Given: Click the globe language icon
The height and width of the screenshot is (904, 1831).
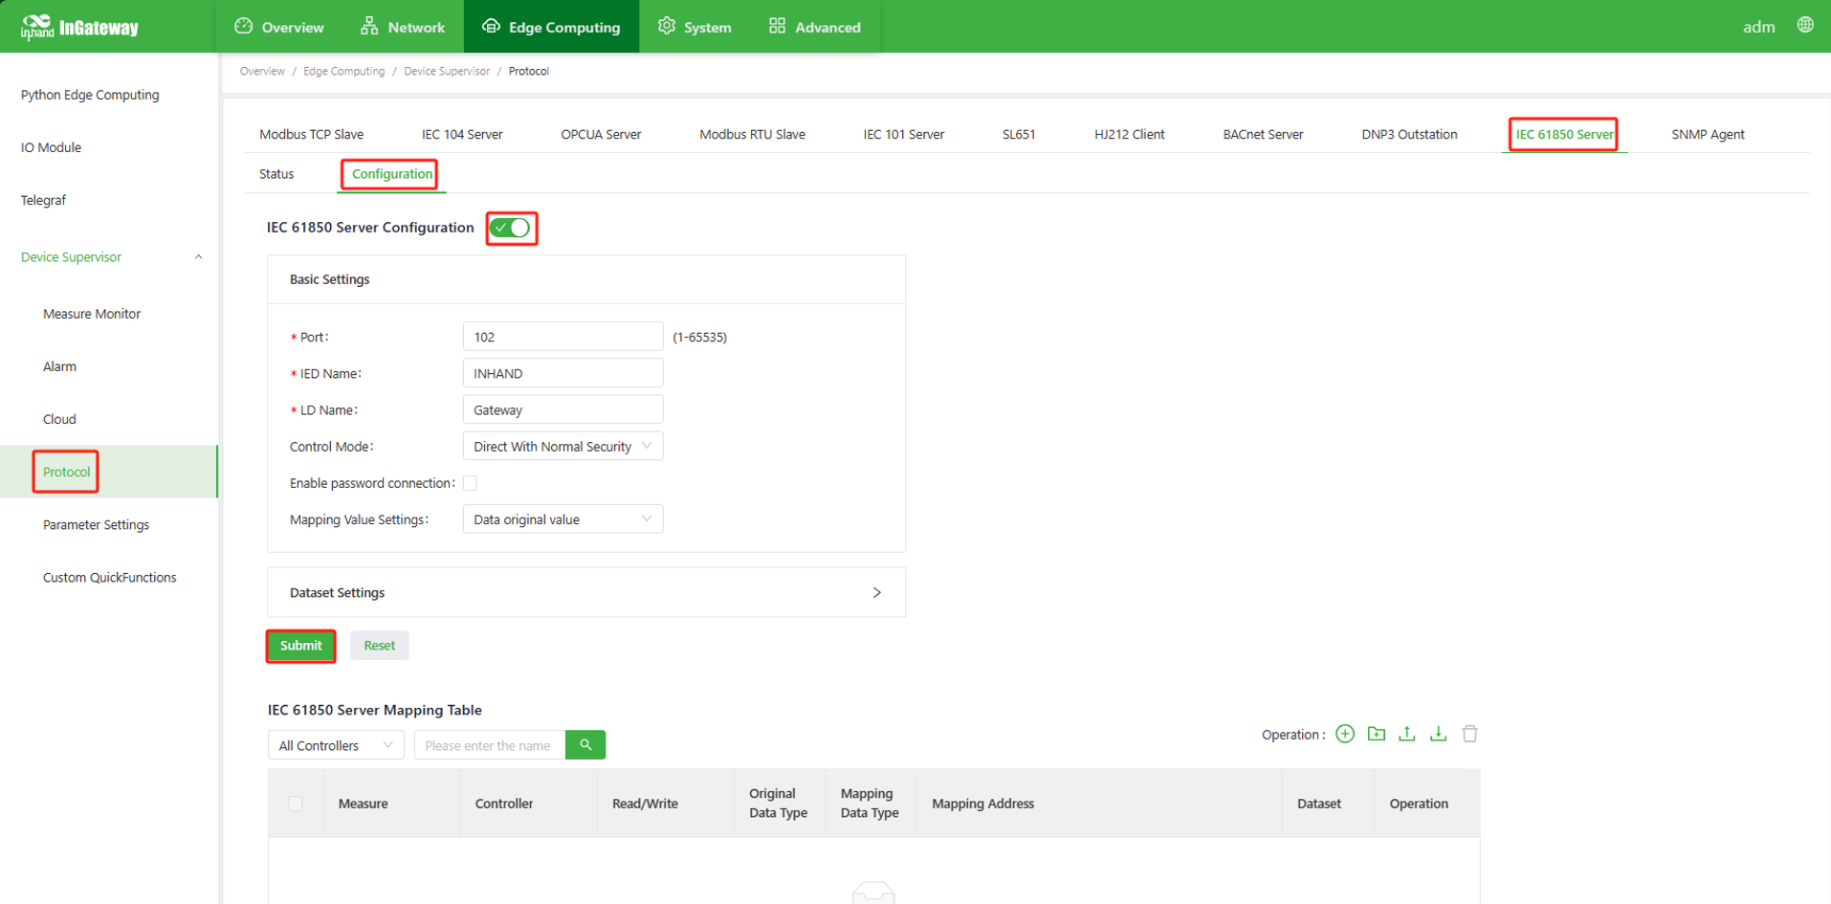Looking at the screenshot, I should (x=1804, y=26).
